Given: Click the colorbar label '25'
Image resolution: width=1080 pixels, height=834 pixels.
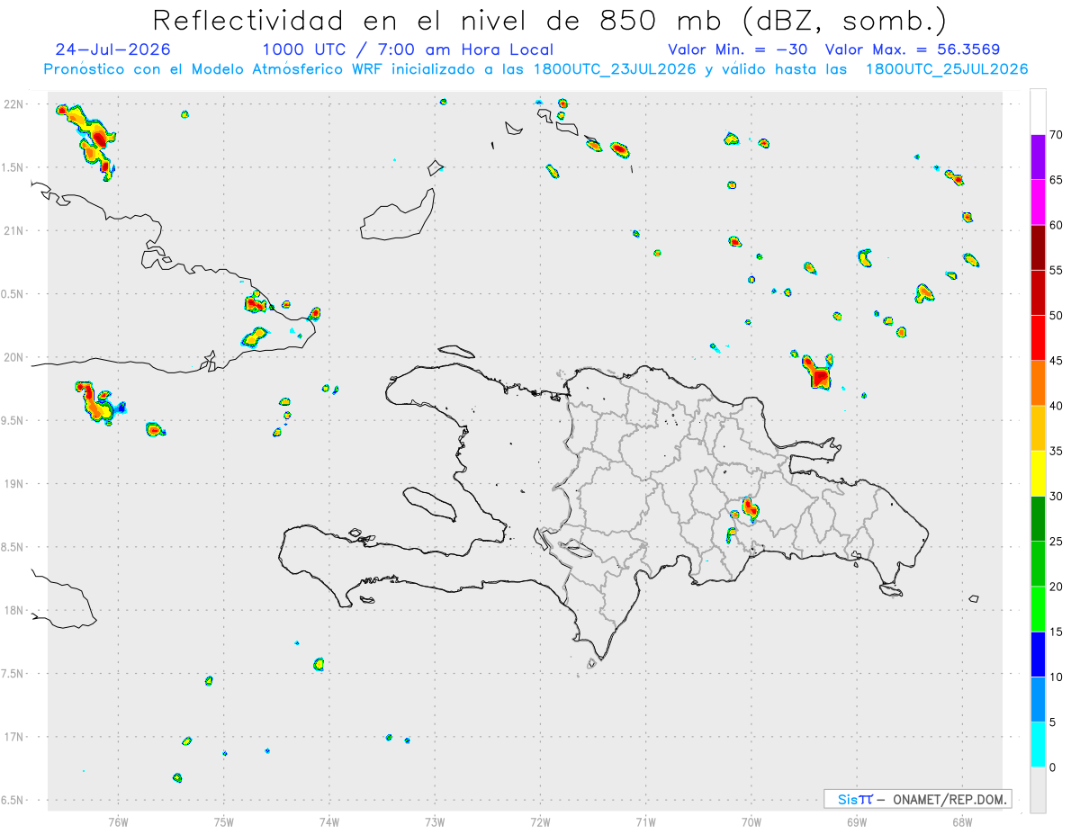Looking at the screenshot, I should tap(1057, 542).
